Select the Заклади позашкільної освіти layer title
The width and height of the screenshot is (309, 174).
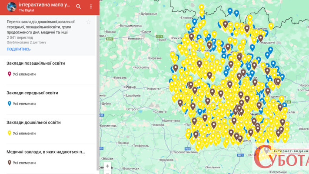click(36, 64)
